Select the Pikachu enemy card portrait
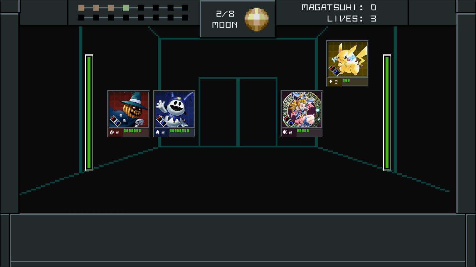This screenshot has height=267, width=476. click(347, 59)
